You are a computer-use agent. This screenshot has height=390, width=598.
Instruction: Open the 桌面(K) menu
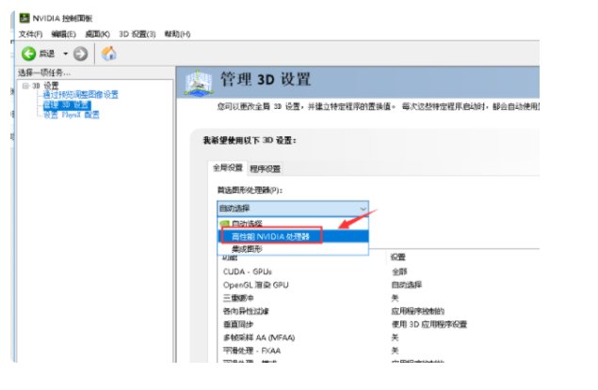tap(97, 34)
